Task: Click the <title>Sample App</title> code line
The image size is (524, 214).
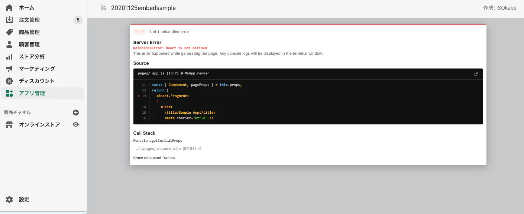Action: (x=190, y=113)
